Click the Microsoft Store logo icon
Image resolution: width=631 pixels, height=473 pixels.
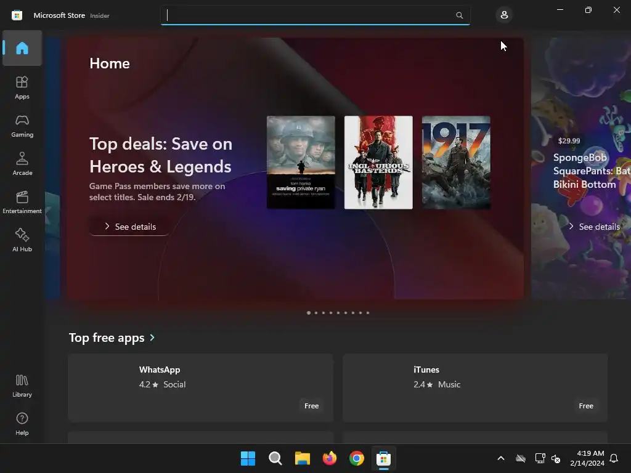[17, 15]
